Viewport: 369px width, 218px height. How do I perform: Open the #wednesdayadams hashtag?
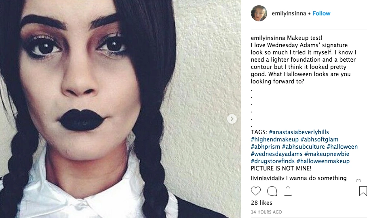[x=276, y=154]
